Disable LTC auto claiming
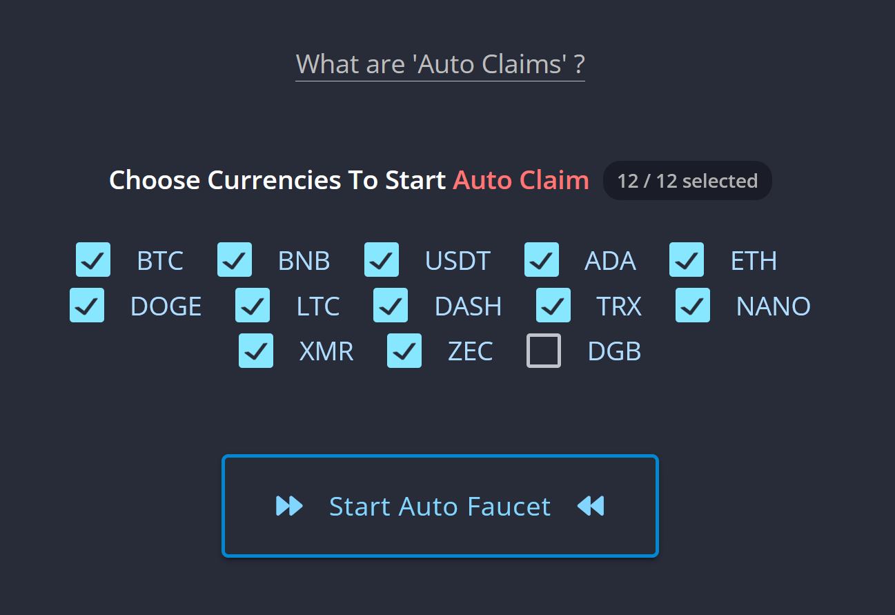 (x=252, y=305)
